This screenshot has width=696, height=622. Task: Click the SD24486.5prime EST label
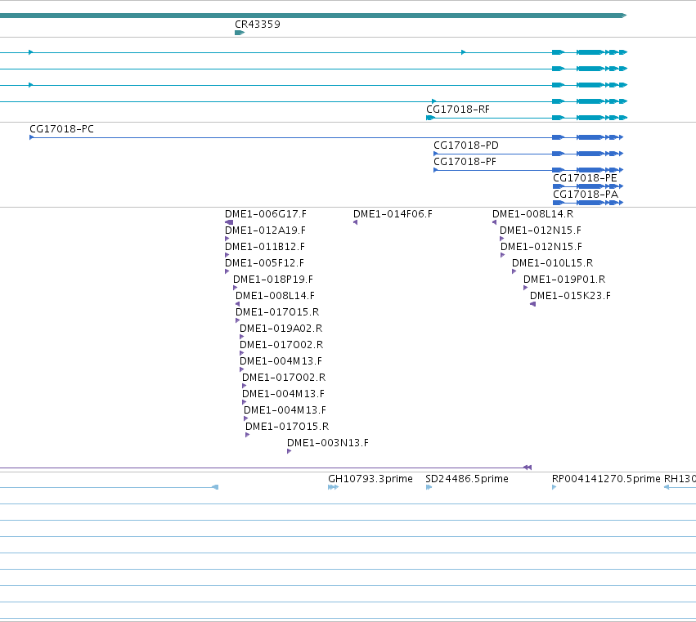coord(466,479)
